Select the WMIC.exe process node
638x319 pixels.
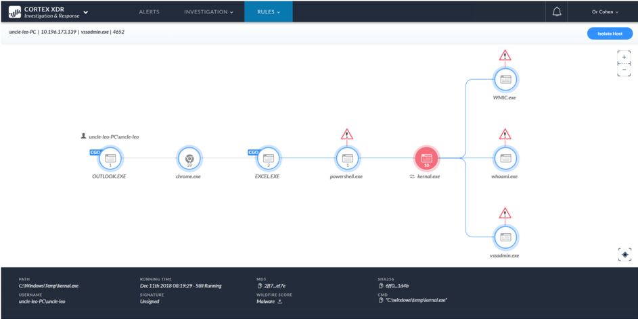pyautogui.click(x=505, y=79)
